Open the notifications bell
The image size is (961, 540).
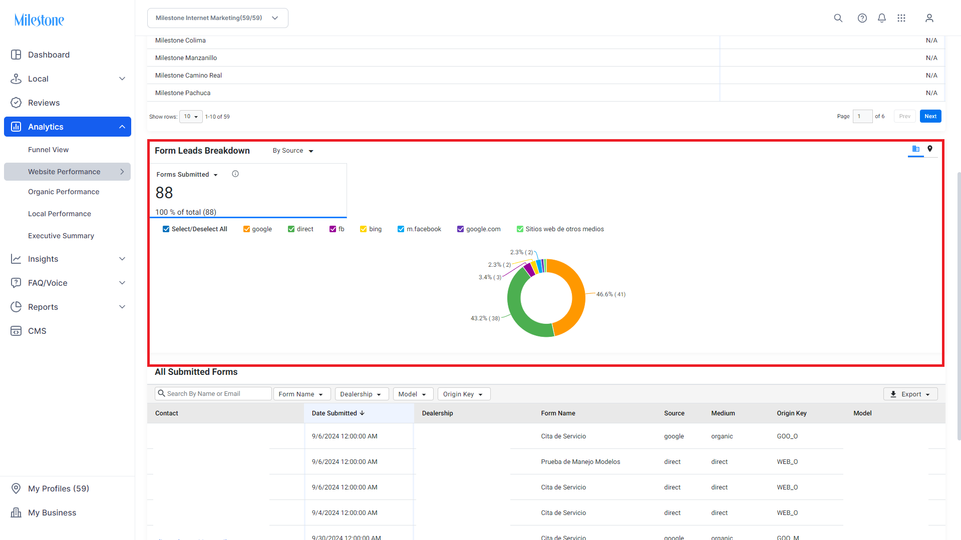[x=881, y=18]
